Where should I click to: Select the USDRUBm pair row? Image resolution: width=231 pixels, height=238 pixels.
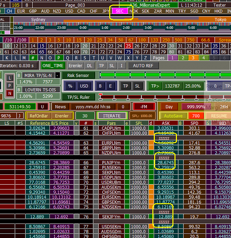(x=112, y=182)
